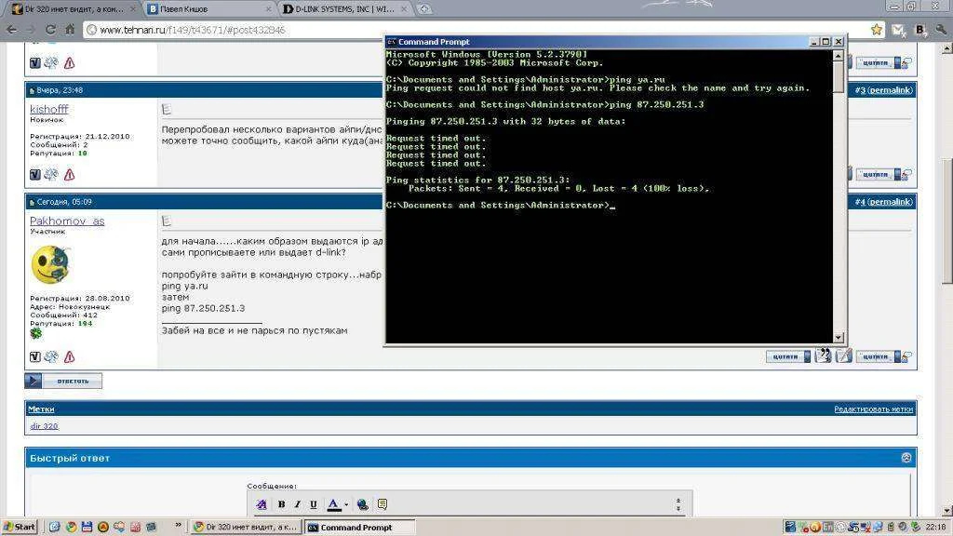The height and width of the screenshot is (536, 953).
Task: Click the system tray clock 22:18
Action: click(936, 527)
